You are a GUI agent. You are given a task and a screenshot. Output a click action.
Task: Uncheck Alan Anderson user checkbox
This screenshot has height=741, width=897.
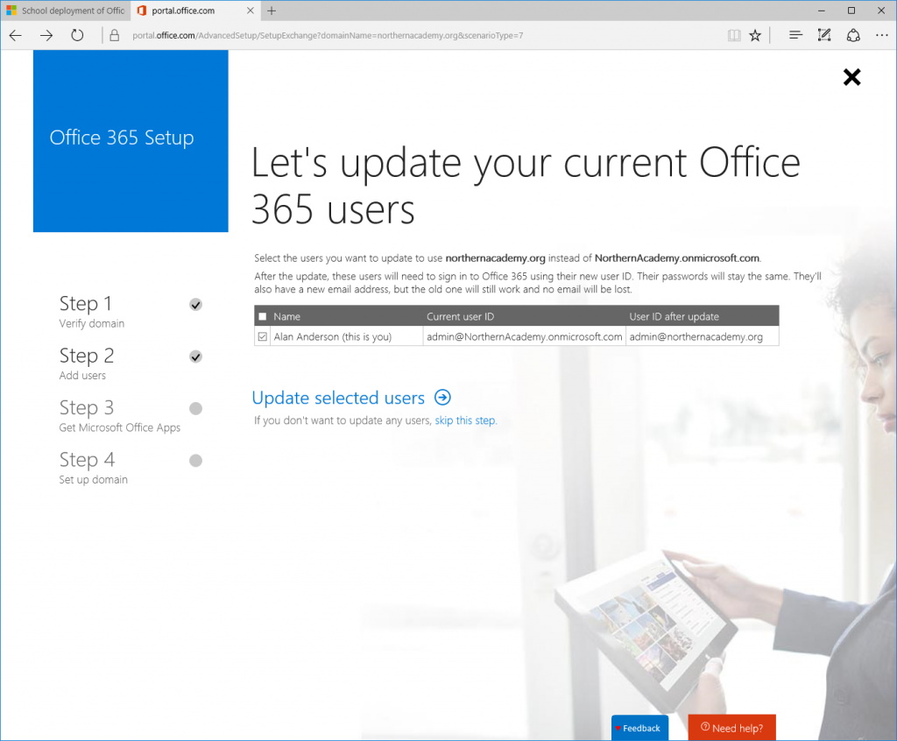tap(263, 337)
